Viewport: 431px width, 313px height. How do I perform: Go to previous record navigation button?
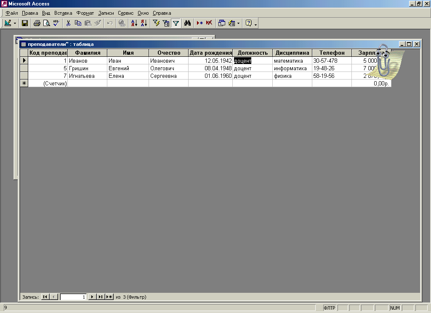pyautogui.click(x=54, y=297)
